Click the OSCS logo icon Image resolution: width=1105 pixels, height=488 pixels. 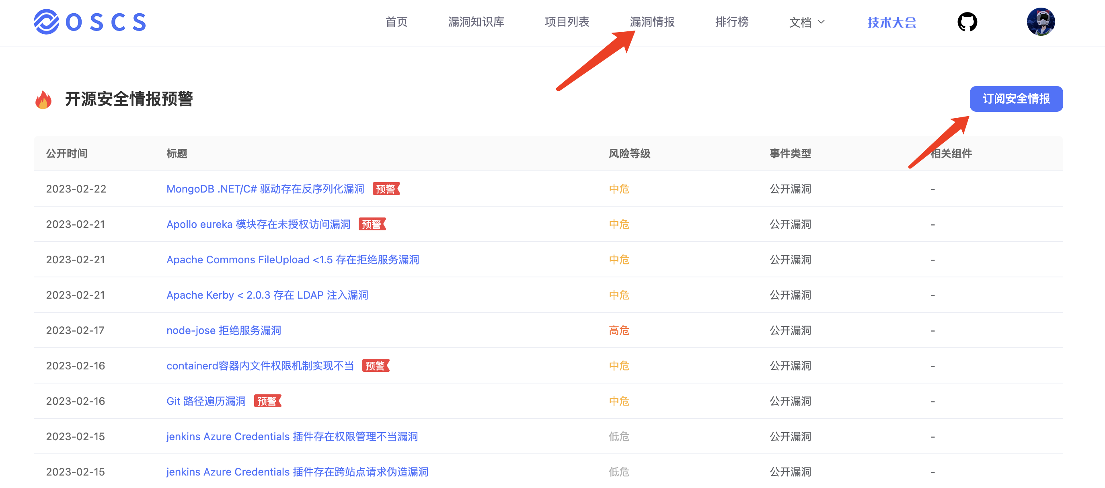pos(46,21)
